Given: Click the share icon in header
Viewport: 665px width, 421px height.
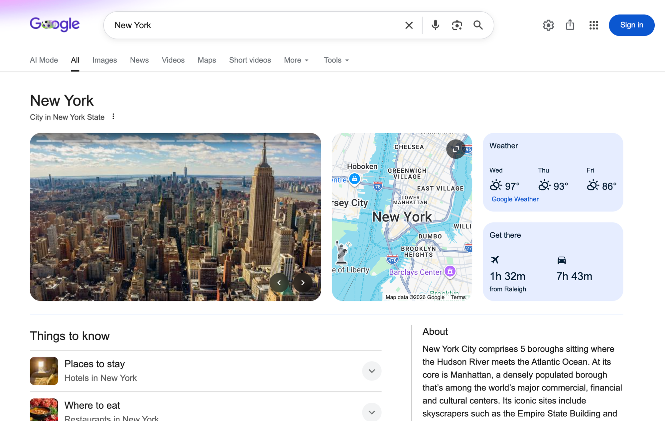Looking at the screenshot, I should (570, 25).
